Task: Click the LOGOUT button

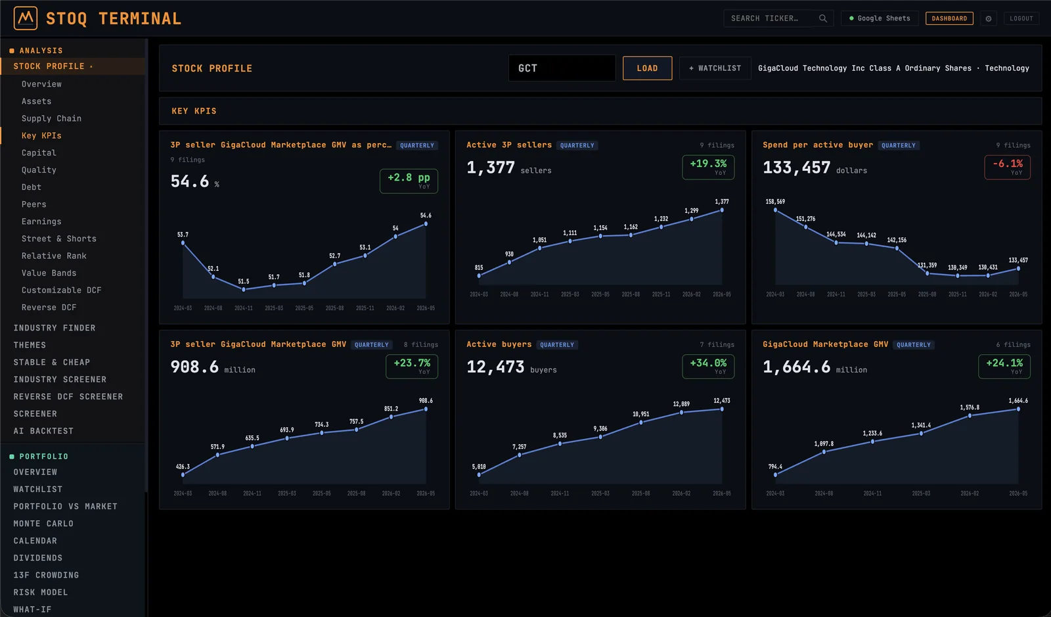Action: (1021, 18)
